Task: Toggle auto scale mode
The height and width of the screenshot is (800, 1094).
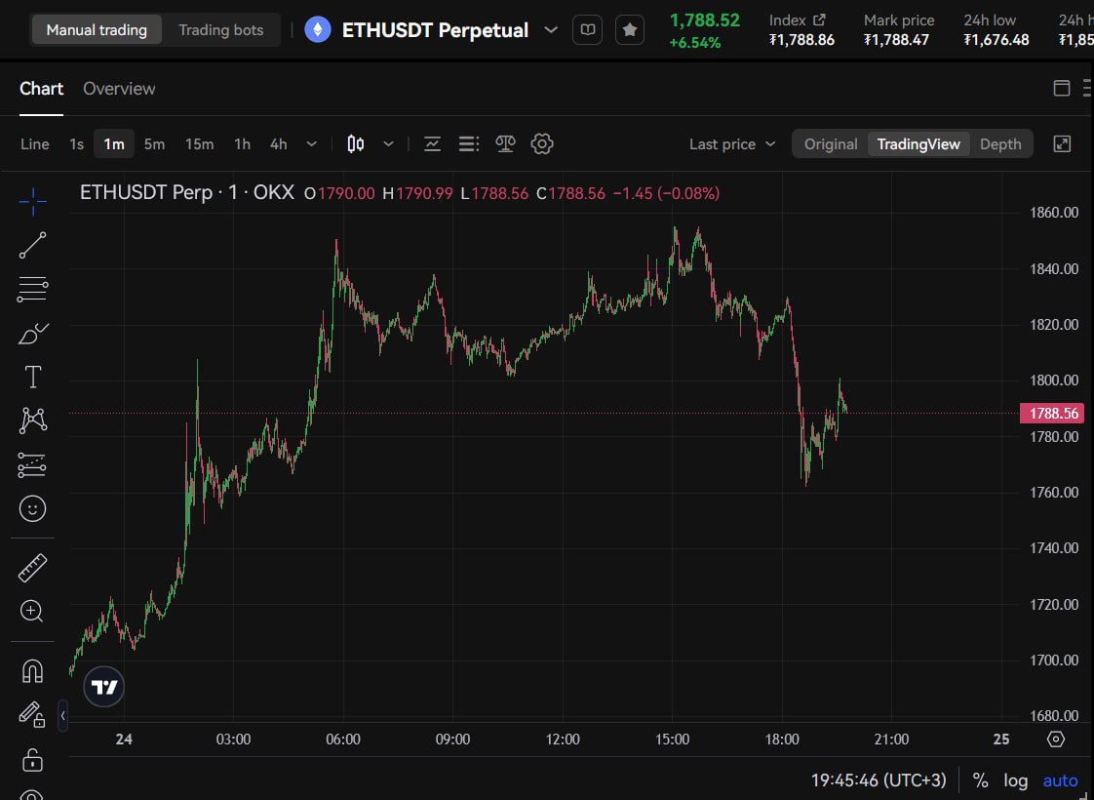Action: click(x=1061, y=780)
